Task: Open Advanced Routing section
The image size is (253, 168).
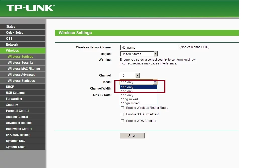Action: [23, 123]
